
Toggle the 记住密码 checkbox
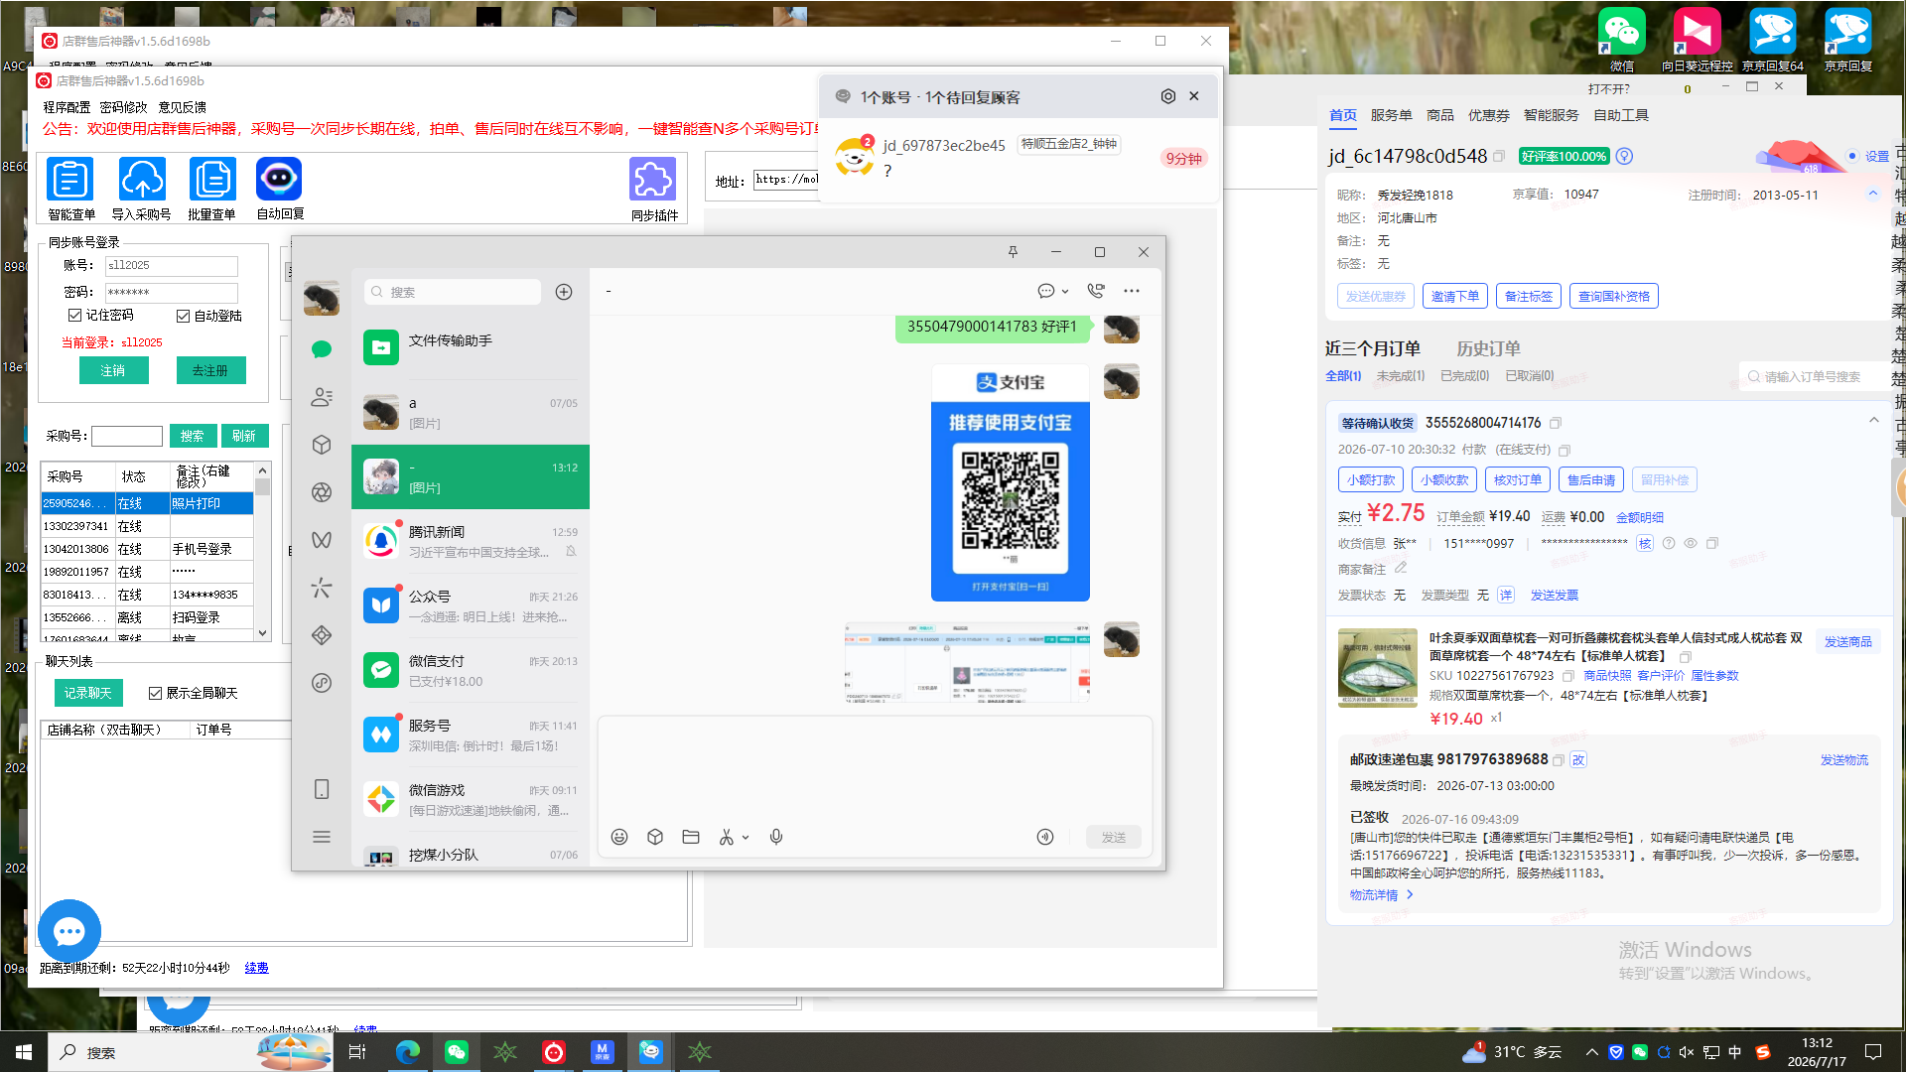point(74,315)
